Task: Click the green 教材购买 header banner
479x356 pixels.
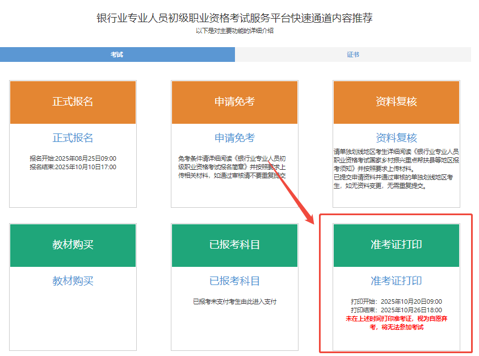Action: (73, 245)
